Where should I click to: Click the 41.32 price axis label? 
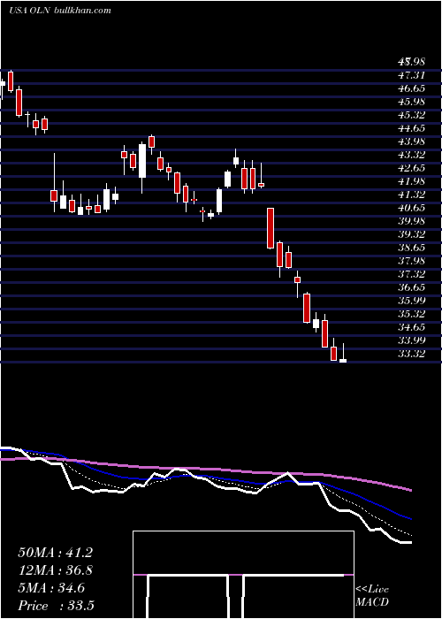point(412,195)
